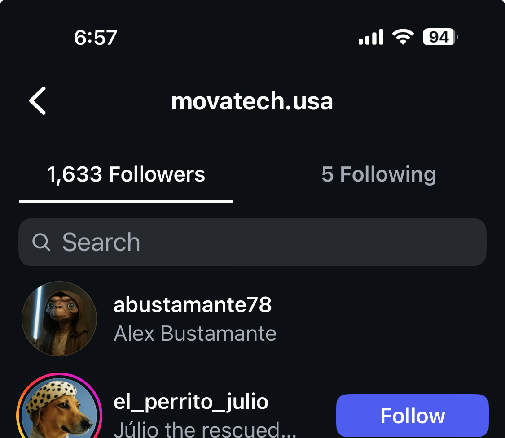Tap the 6:57 status bar clock
505x438 pixels.
(96, 38)
